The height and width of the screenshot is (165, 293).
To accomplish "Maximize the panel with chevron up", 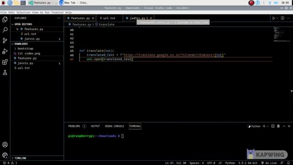I will point(284,126).
